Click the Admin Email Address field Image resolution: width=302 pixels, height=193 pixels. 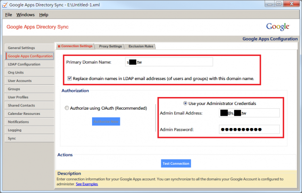coord(249,113)
